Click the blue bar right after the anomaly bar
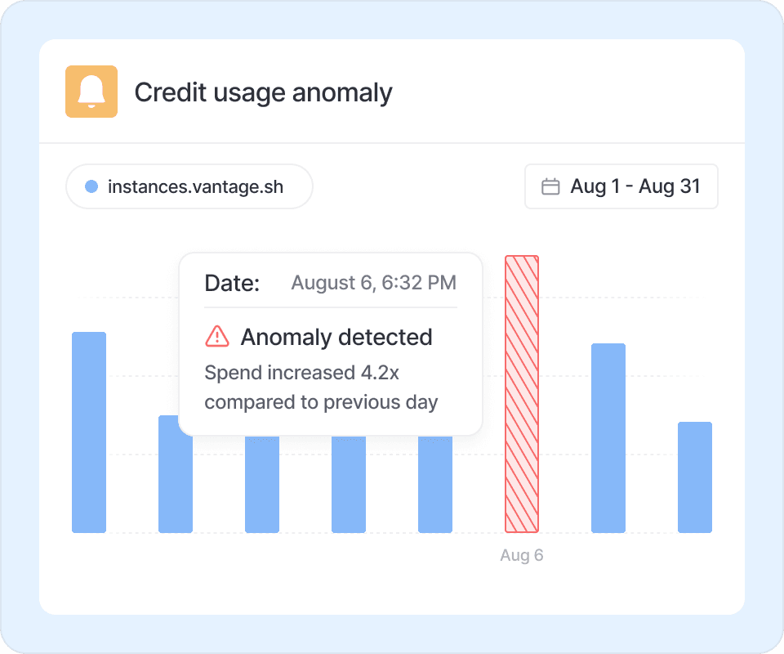Image resolution: width=784 pixels, height=654 pixels. (608, 437)
